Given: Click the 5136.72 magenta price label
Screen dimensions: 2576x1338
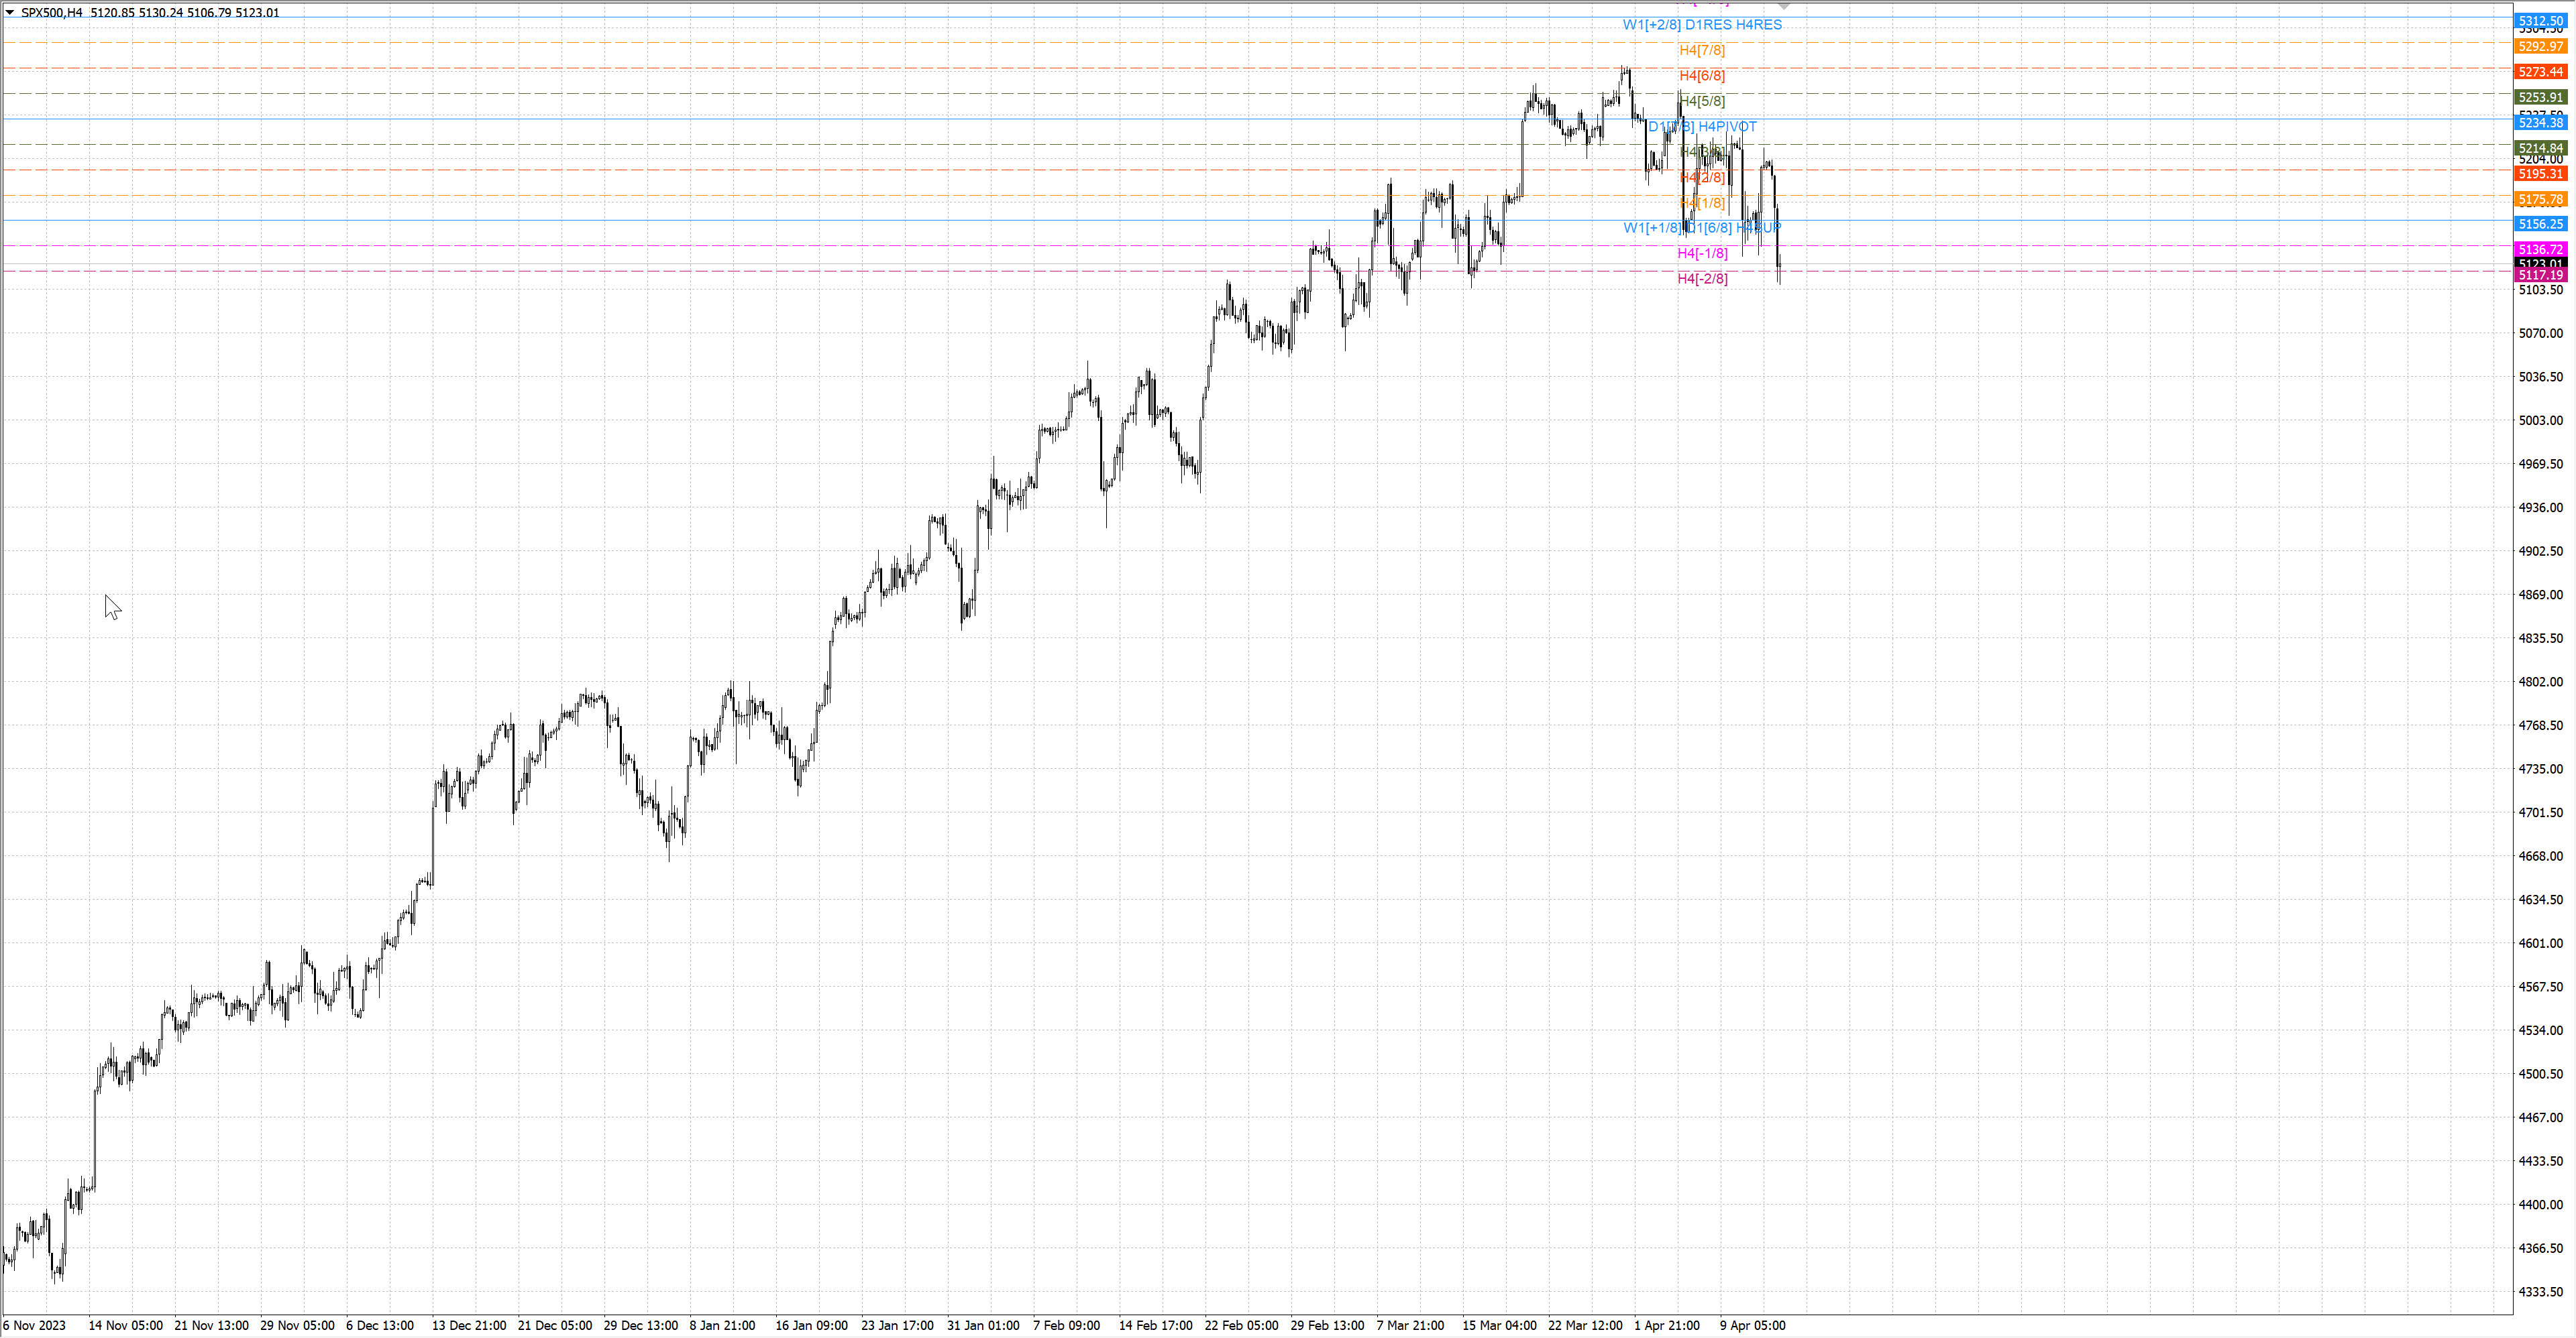Looking at the screenshot, I should (2540, 249).
